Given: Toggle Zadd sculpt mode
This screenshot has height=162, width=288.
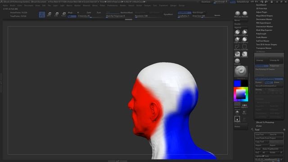Looking at the screenshot, I should click(x=89, y=13).
